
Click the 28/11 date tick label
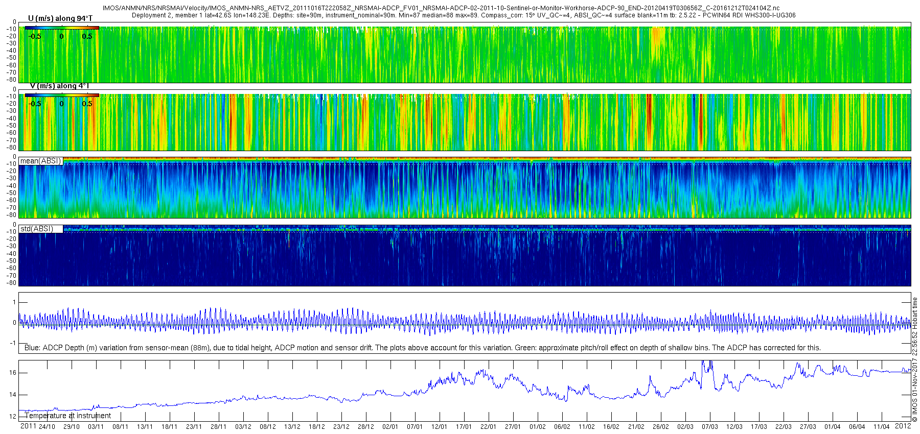[218, 427]
